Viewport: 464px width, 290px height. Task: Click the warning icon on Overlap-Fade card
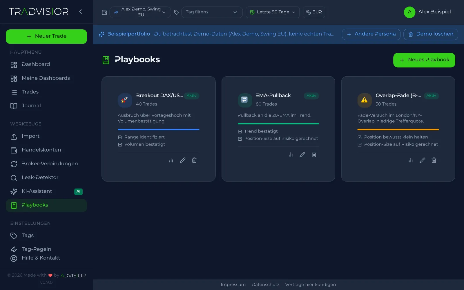coord(365,100)
